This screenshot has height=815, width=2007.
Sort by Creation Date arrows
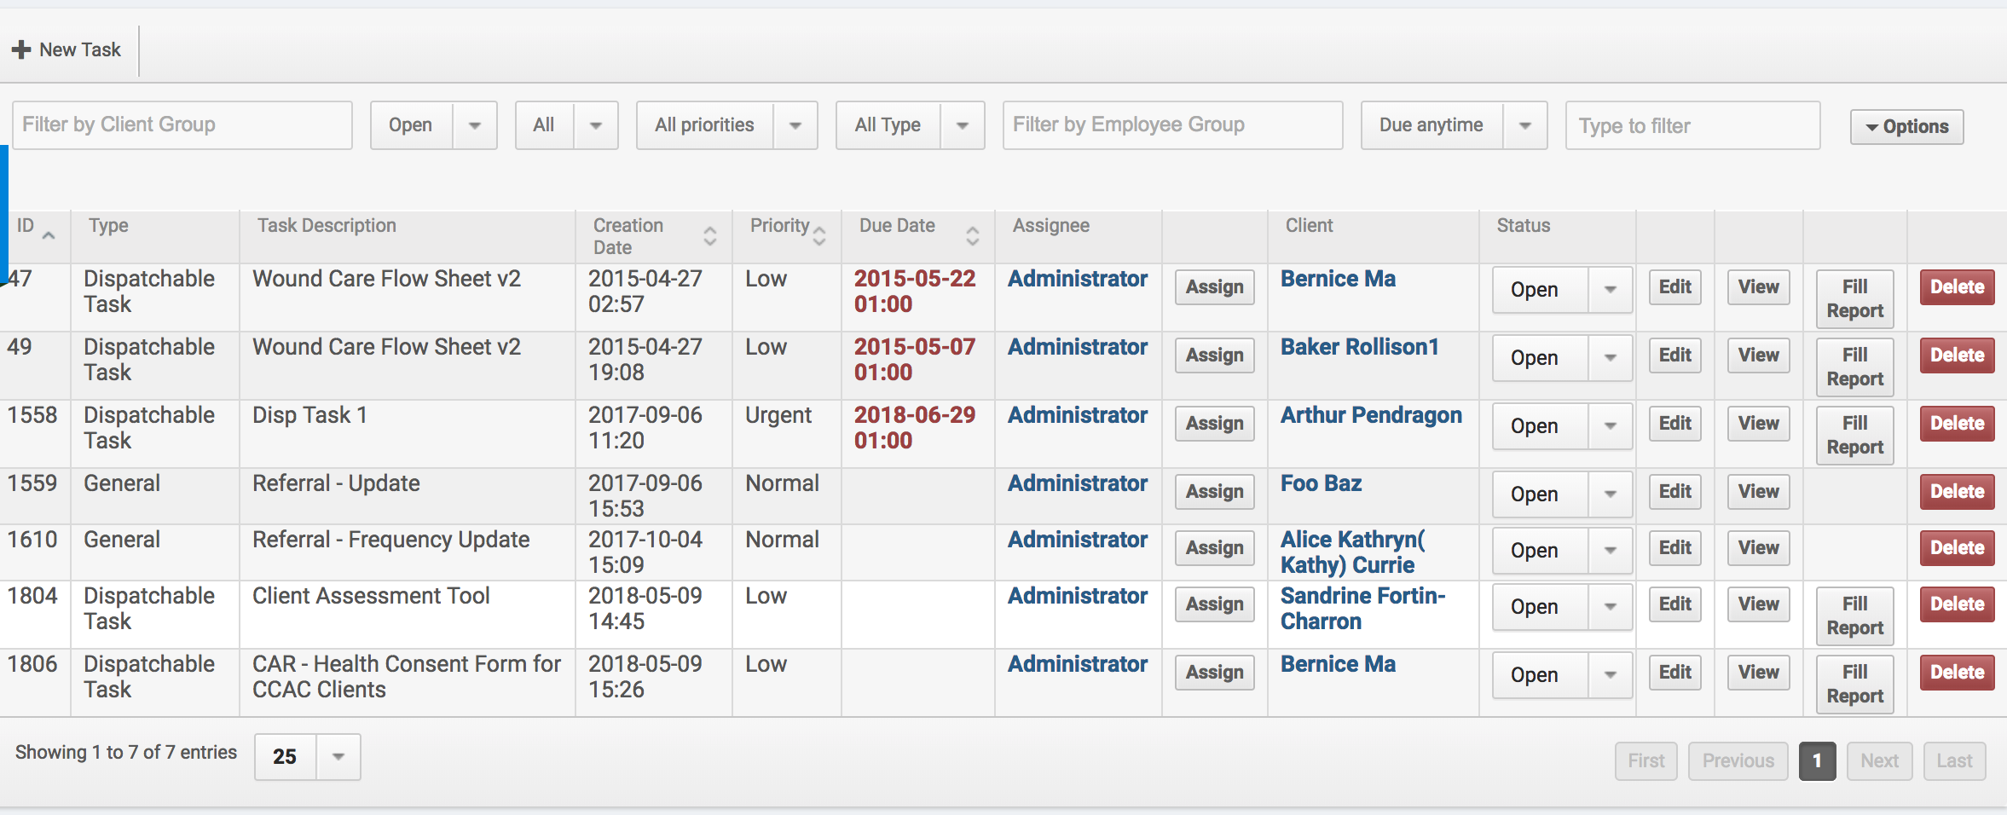coord(709,236)
